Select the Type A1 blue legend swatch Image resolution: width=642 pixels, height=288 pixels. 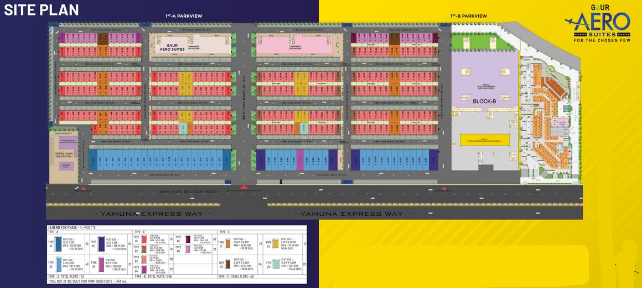tap(59, 244)
